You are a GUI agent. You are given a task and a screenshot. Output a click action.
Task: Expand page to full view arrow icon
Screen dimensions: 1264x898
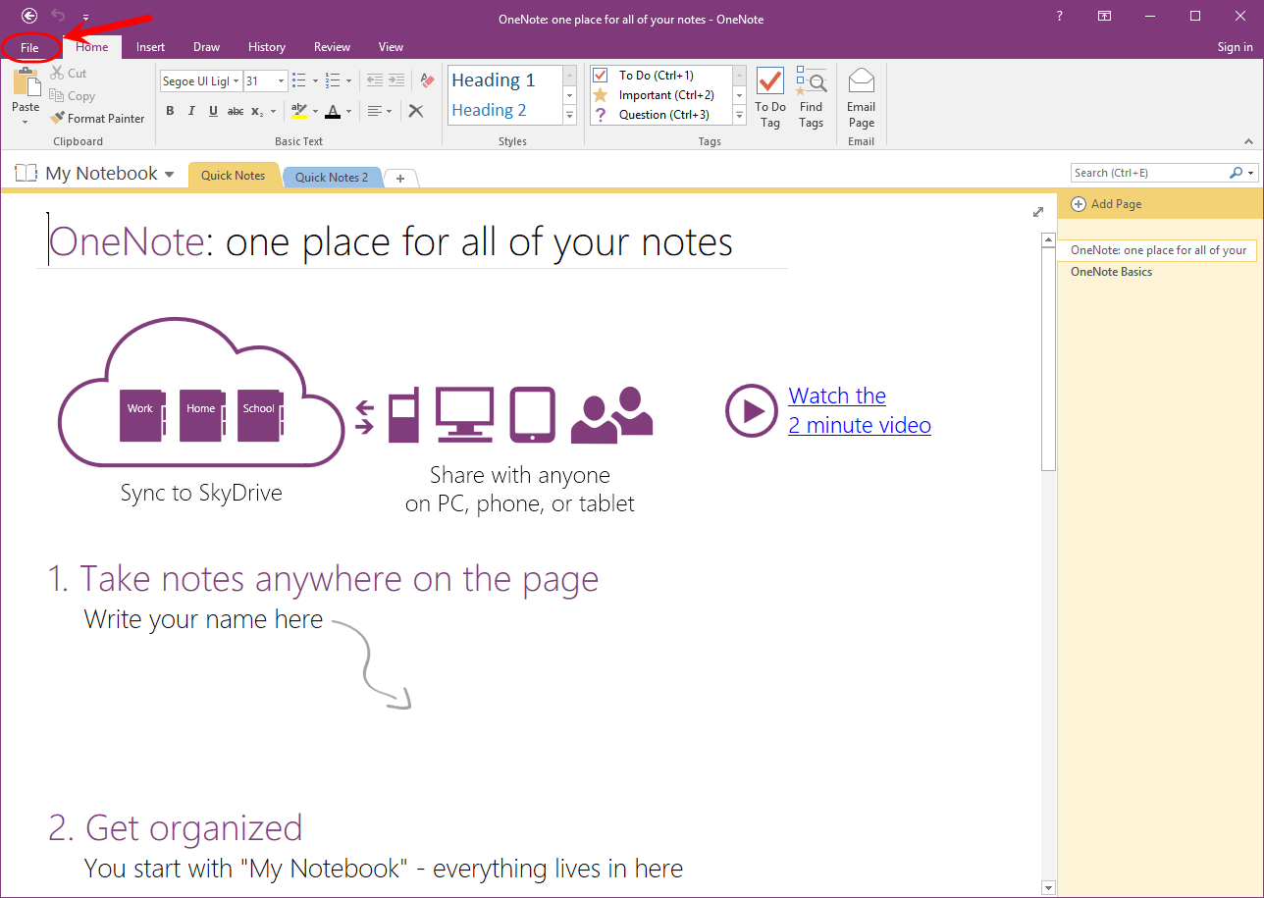click(1038, 212)
